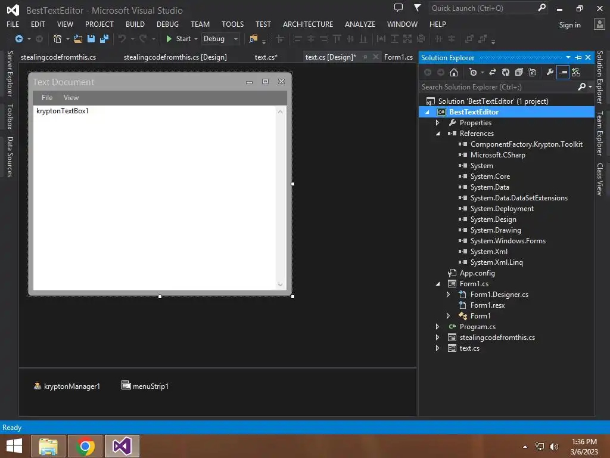610x458 pixels.
Task: Click the Collapse All icon in Solution Explorer
Action: click(519, 72)
